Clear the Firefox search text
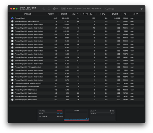The height and width of the screenshot is (133, 153). click(141, 9)
